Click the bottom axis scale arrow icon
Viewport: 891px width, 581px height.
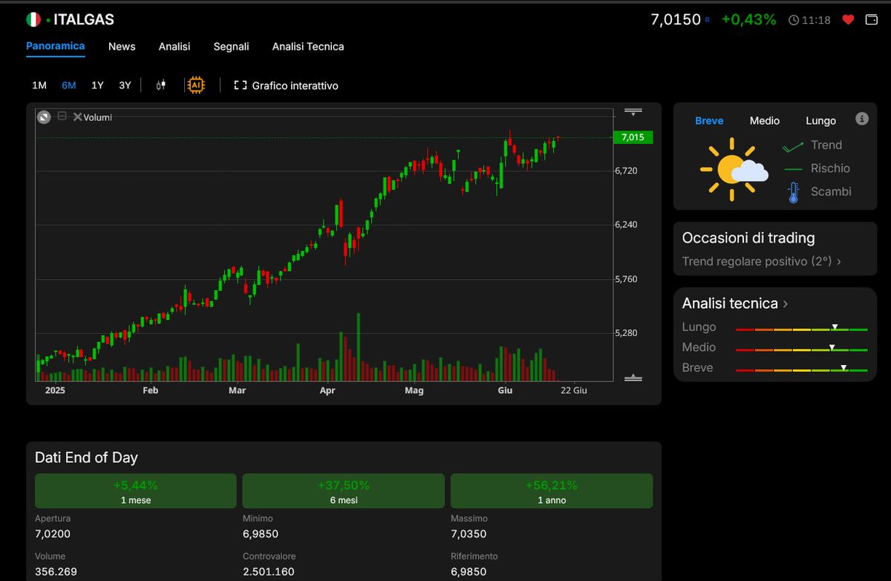pyautogui.click(x=633, y=378)
